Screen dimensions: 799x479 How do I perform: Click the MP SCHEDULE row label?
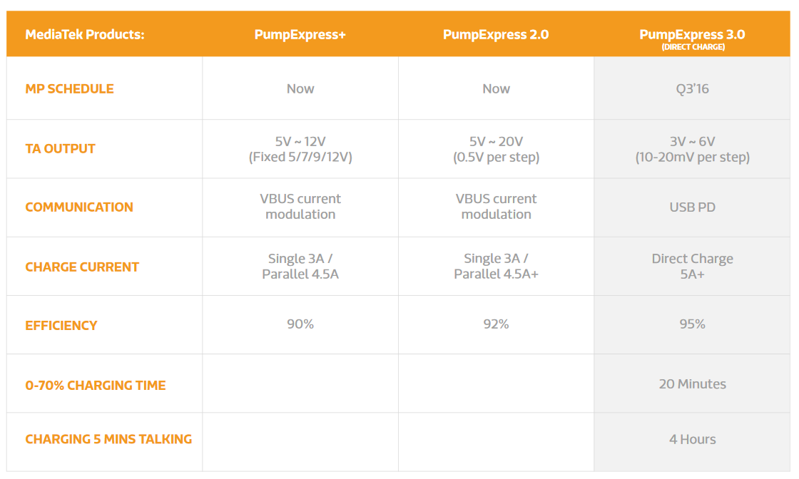point(69,89)
